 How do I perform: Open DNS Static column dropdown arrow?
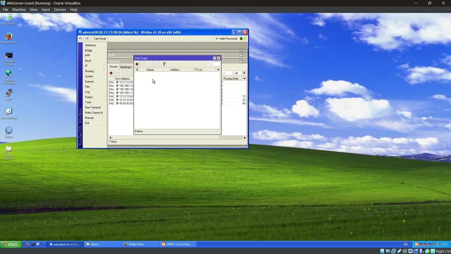pos(218,70)
